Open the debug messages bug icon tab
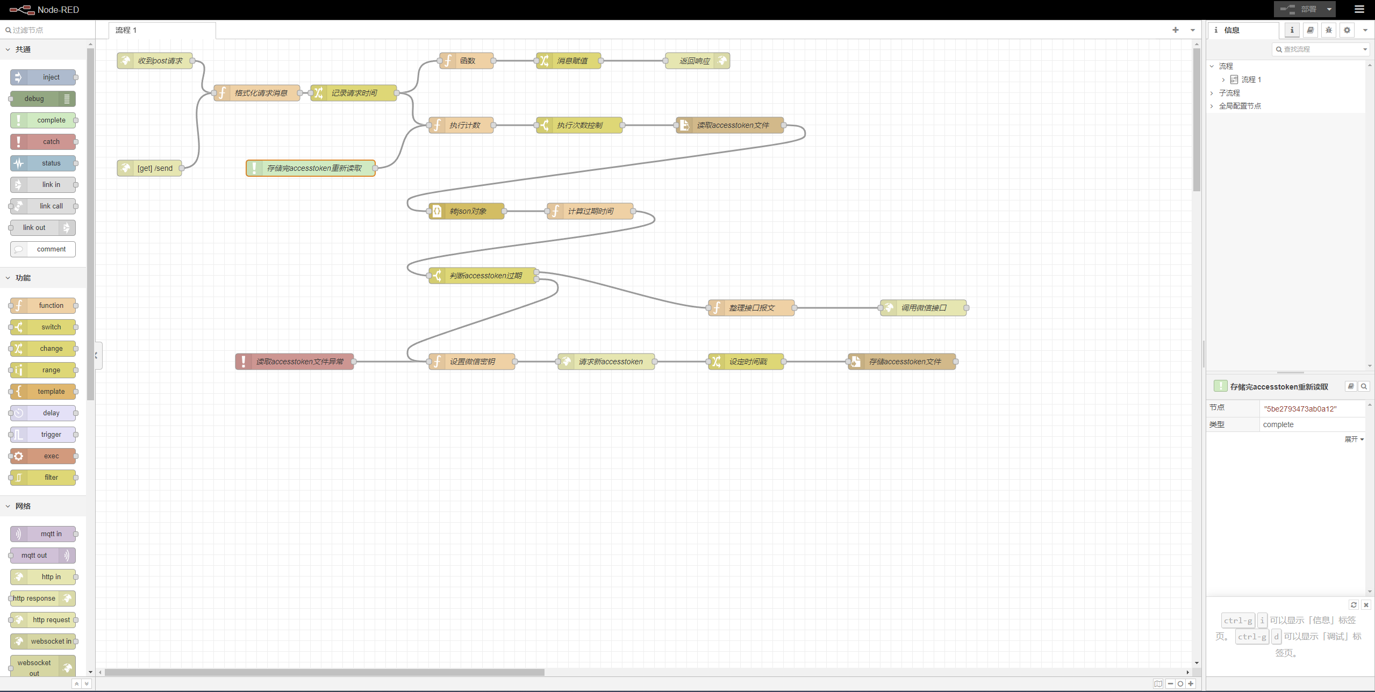Image resolution: width=1375 pixels, height=692 pixels. [x=1328, y=30]
